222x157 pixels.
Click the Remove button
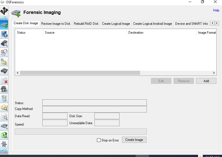coord(184,81)
